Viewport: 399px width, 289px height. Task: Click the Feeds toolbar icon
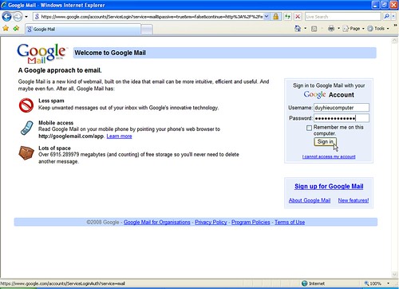[x=314, y=29]
